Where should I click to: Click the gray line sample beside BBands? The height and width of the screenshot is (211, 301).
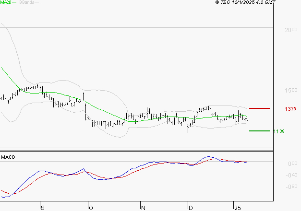[37, 2]
